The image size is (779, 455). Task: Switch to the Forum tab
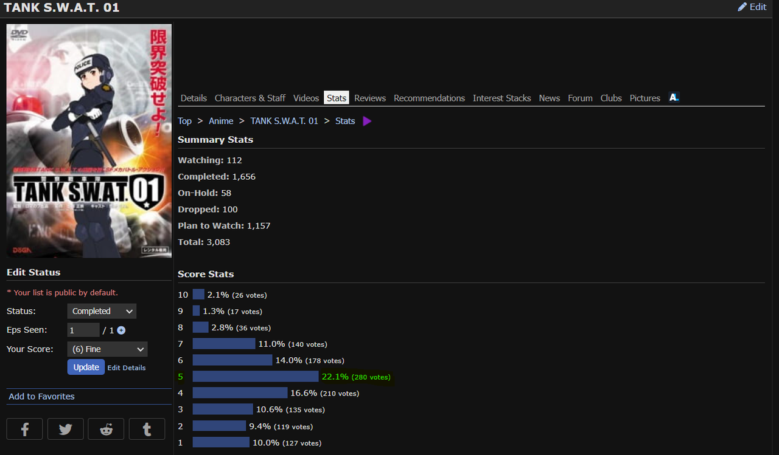(580, 98)
